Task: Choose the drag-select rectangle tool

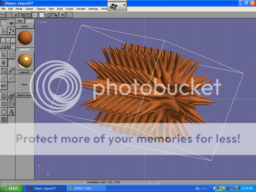Action: tap(11, 55)
